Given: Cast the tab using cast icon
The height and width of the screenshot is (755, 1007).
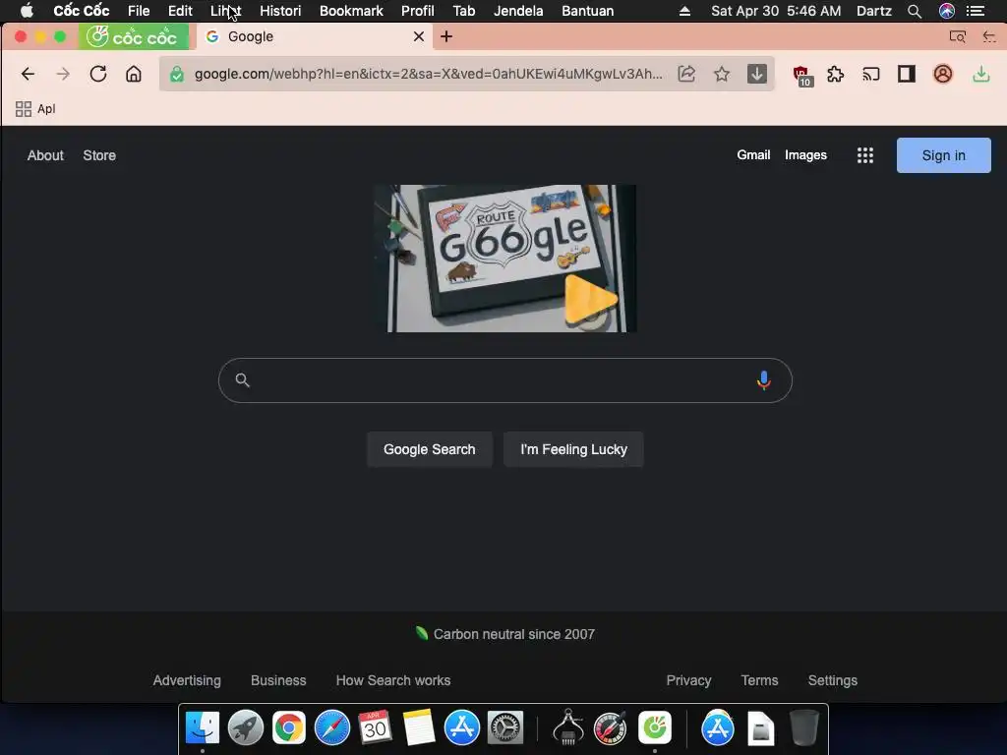Looking at the screenshot, I should [871, 74].
